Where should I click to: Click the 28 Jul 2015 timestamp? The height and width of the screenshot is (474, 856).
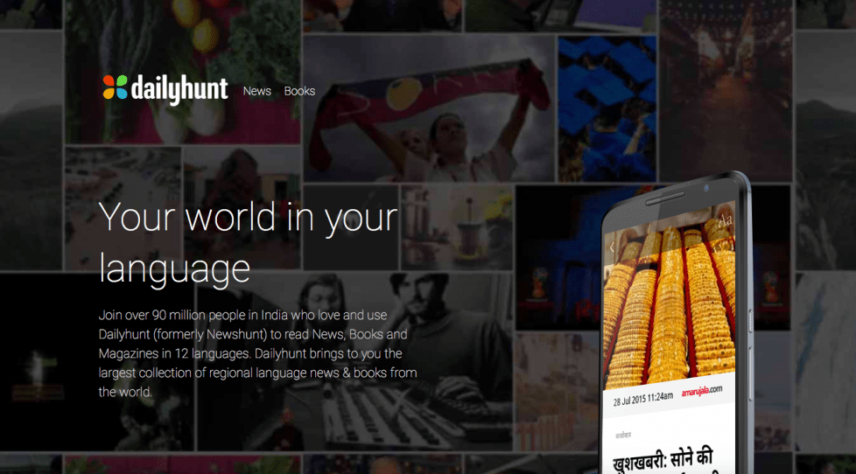tap(642, 396)
